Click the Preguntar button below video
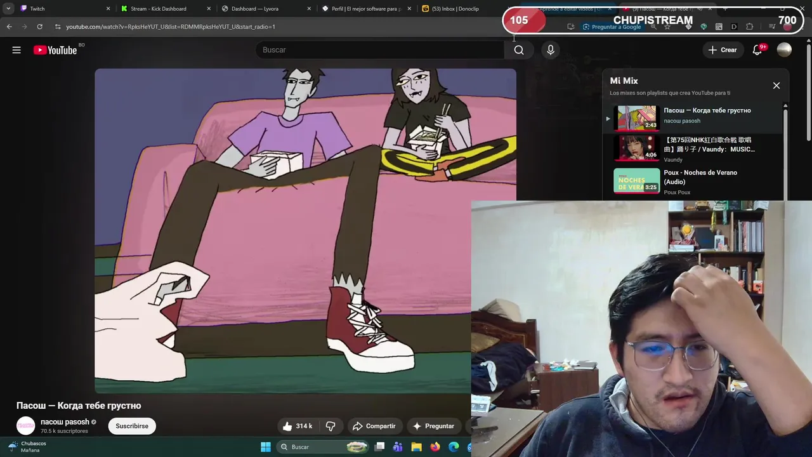Image resolution: width=812 pixels, height=457 pixels. 433,426
